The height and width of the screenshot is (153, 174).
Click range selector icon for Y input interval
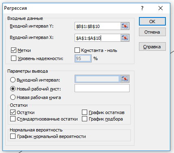pos(125,26)
